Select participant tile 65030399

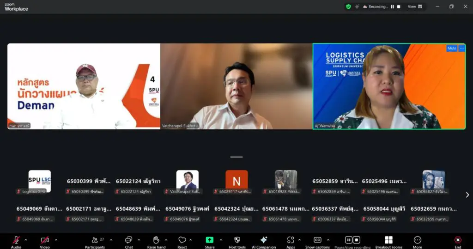pyautogui.click(x=89, y=182)
